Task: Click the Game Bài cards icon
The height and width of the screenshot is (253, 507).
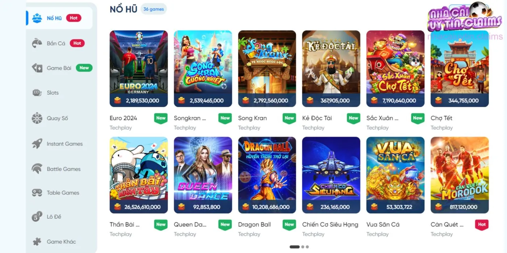Action: (37, 68)
